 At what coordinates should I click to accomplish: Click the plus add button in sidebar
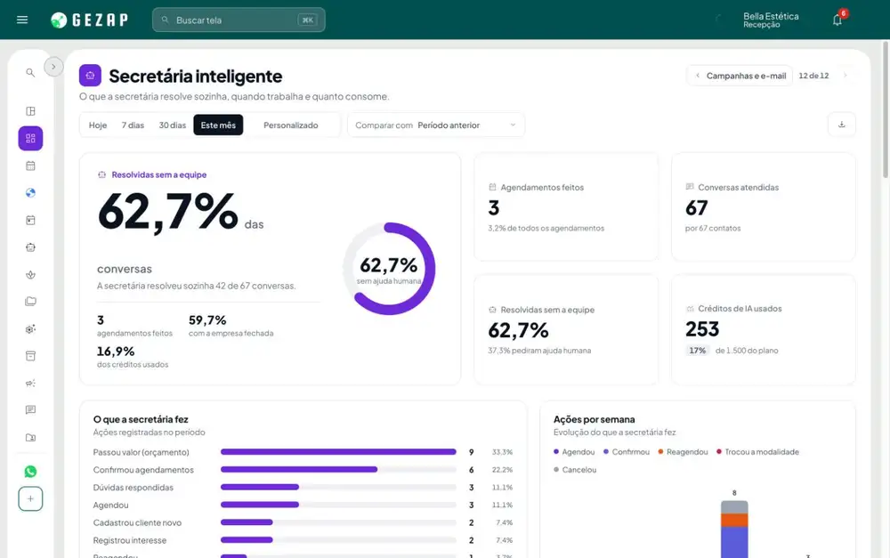(x=30, y=499)
